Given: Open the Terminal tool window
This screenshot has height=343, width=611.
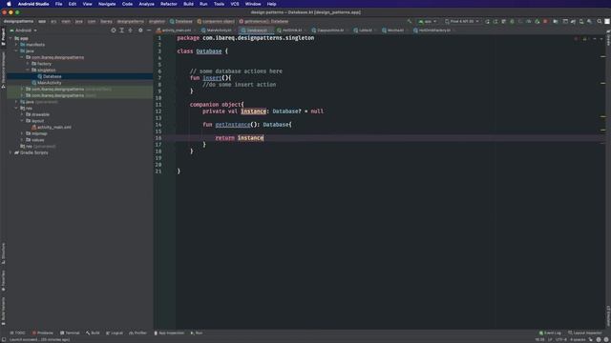Looking at the screenshot, I should point(70,333).
